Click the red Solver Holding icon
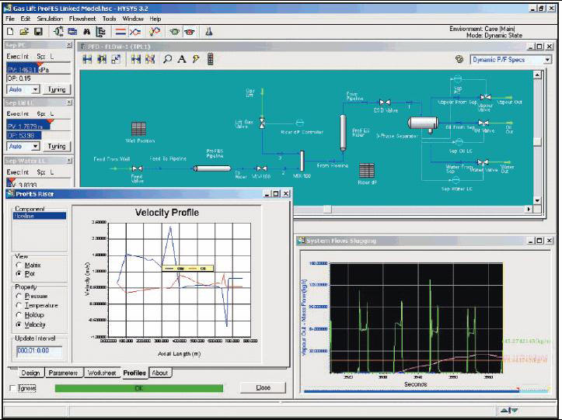 [x=190, y=32]
